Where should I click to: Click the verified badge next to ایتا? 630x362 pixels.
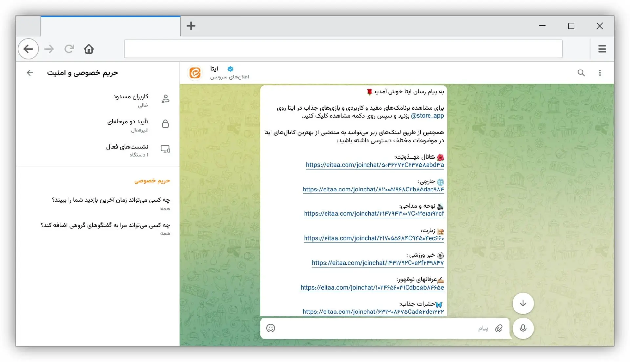[x=230, y=69]
